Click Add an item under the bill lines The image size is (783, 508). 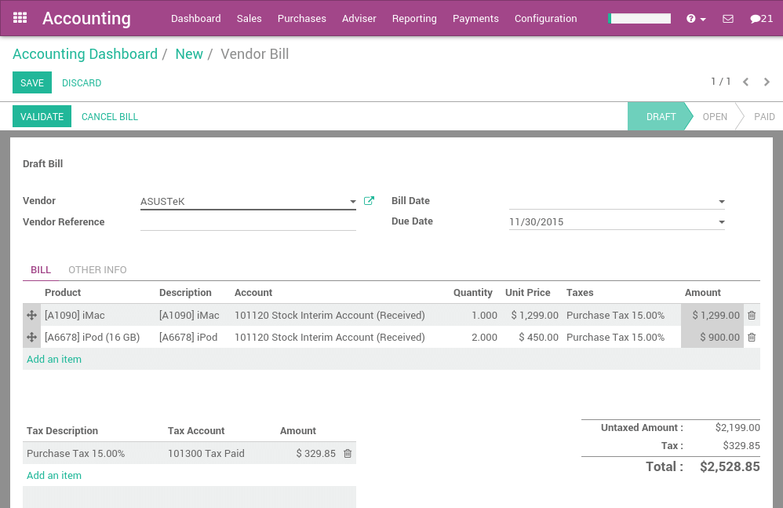click(x=53, y=359)
